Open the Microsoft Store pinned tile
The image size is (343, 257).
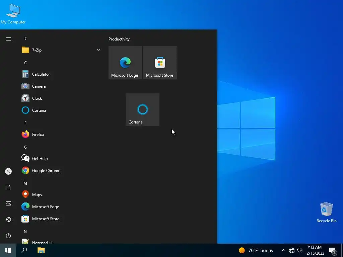pos(160,63)
